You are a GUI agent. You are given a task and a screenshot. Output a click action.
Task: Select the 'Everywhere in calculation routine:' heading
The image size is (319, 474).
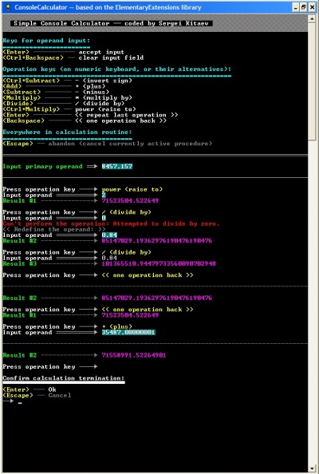67,132
